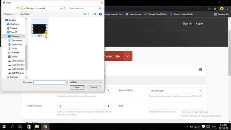
Task: Open File Explorer from taskbar
Action: [x=37, y=127]
